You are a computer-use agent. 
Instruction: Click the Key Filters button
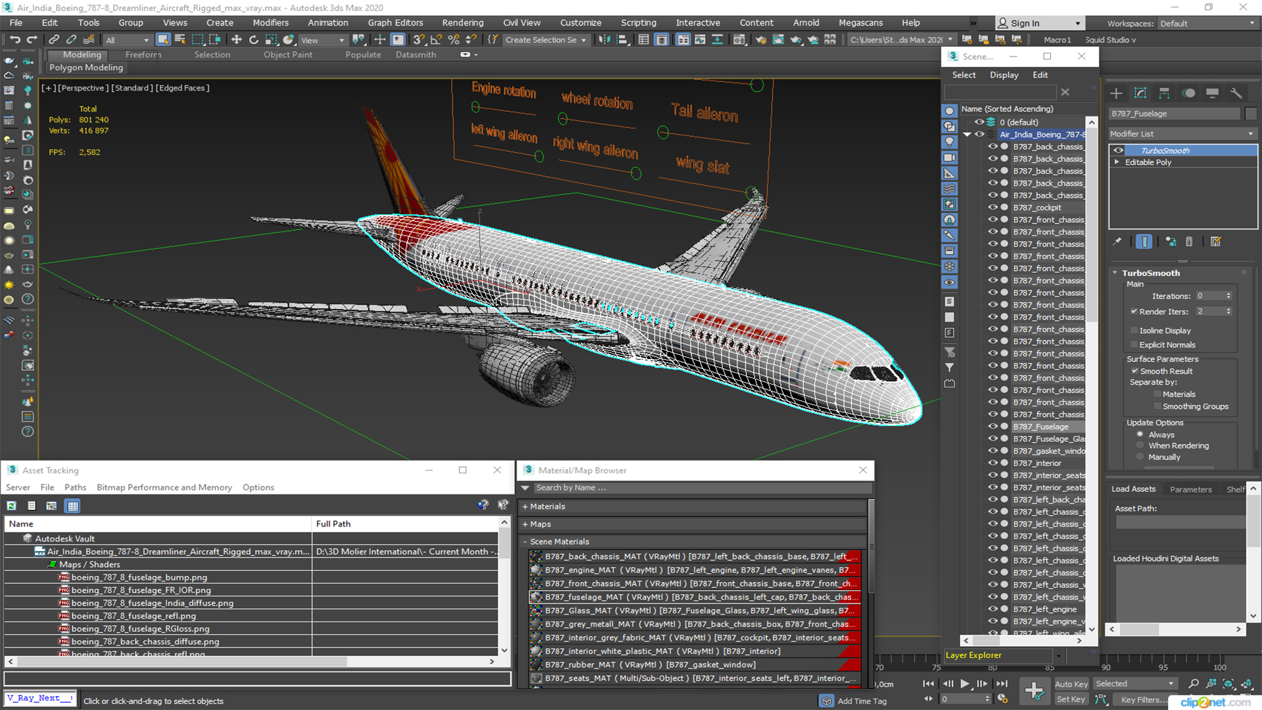(1142, 699)
